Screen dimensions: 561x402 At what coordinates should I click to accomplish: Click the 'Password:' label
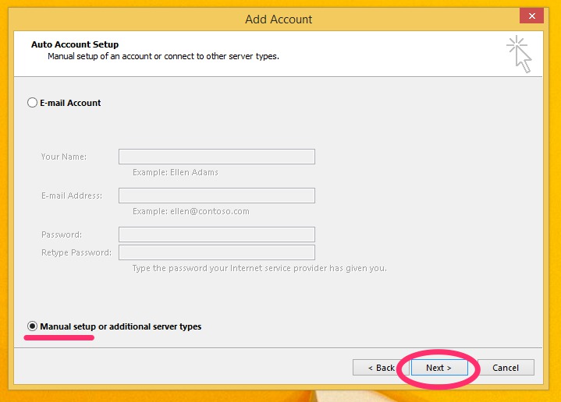(x=62, y=235)
